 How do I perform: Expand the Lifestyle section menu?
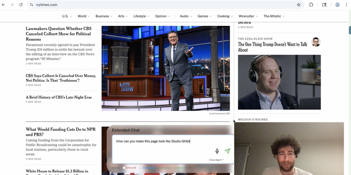point(141,16)
